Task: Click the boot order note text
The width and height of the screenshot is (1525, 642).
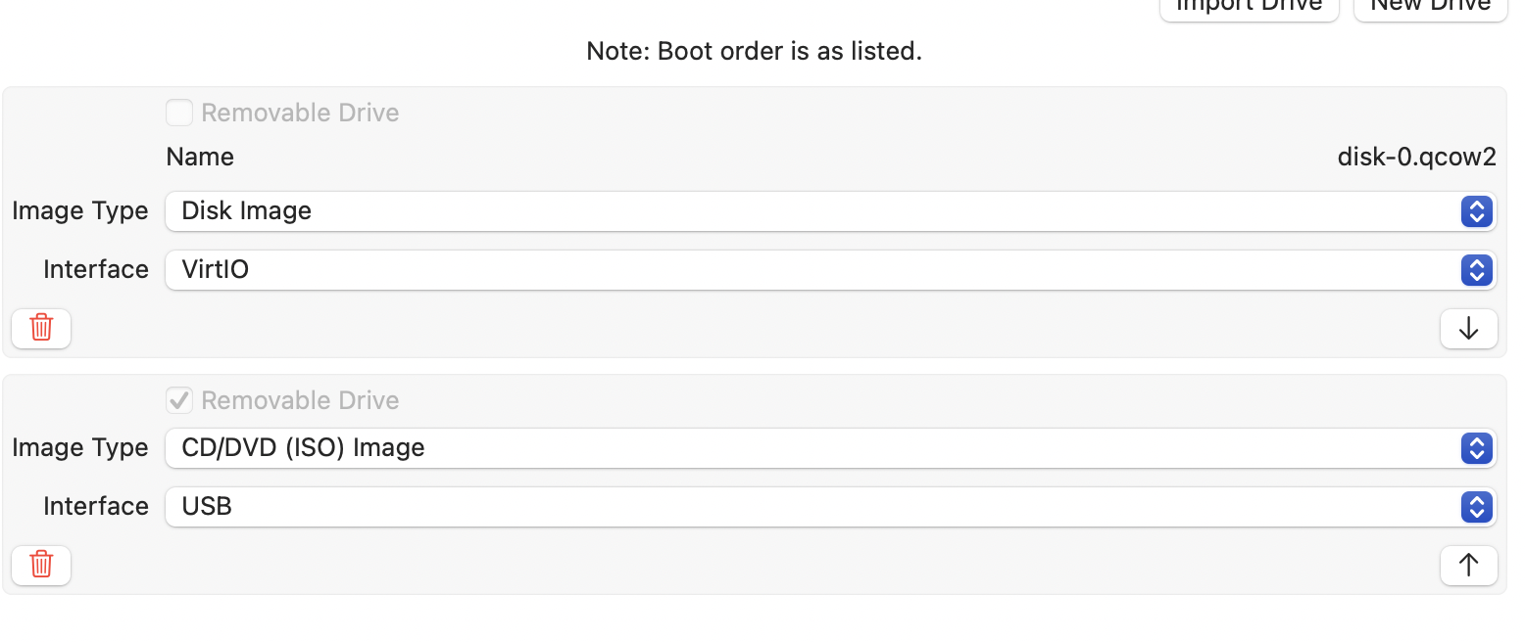Action: (x=754, y=51)
